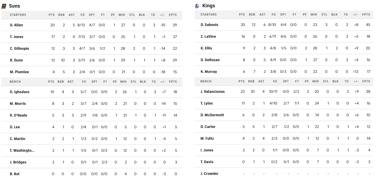Open truncated T. Washingto... player link

pyautogui.click(x=22, y=150)
